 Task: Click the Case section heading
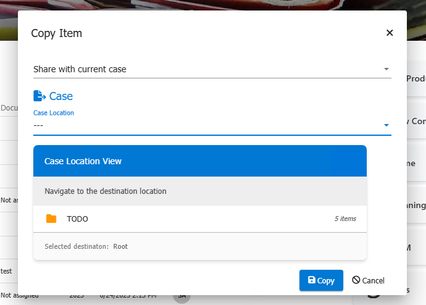61,96
